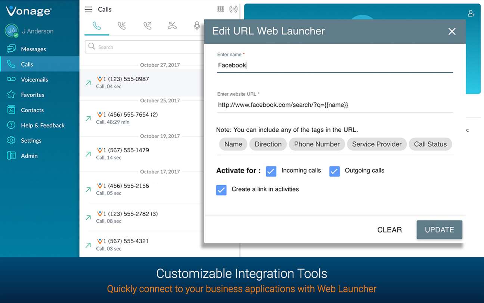Open Help & Feedback in the sidebar
484x303 pixels.
coord(40,125)
